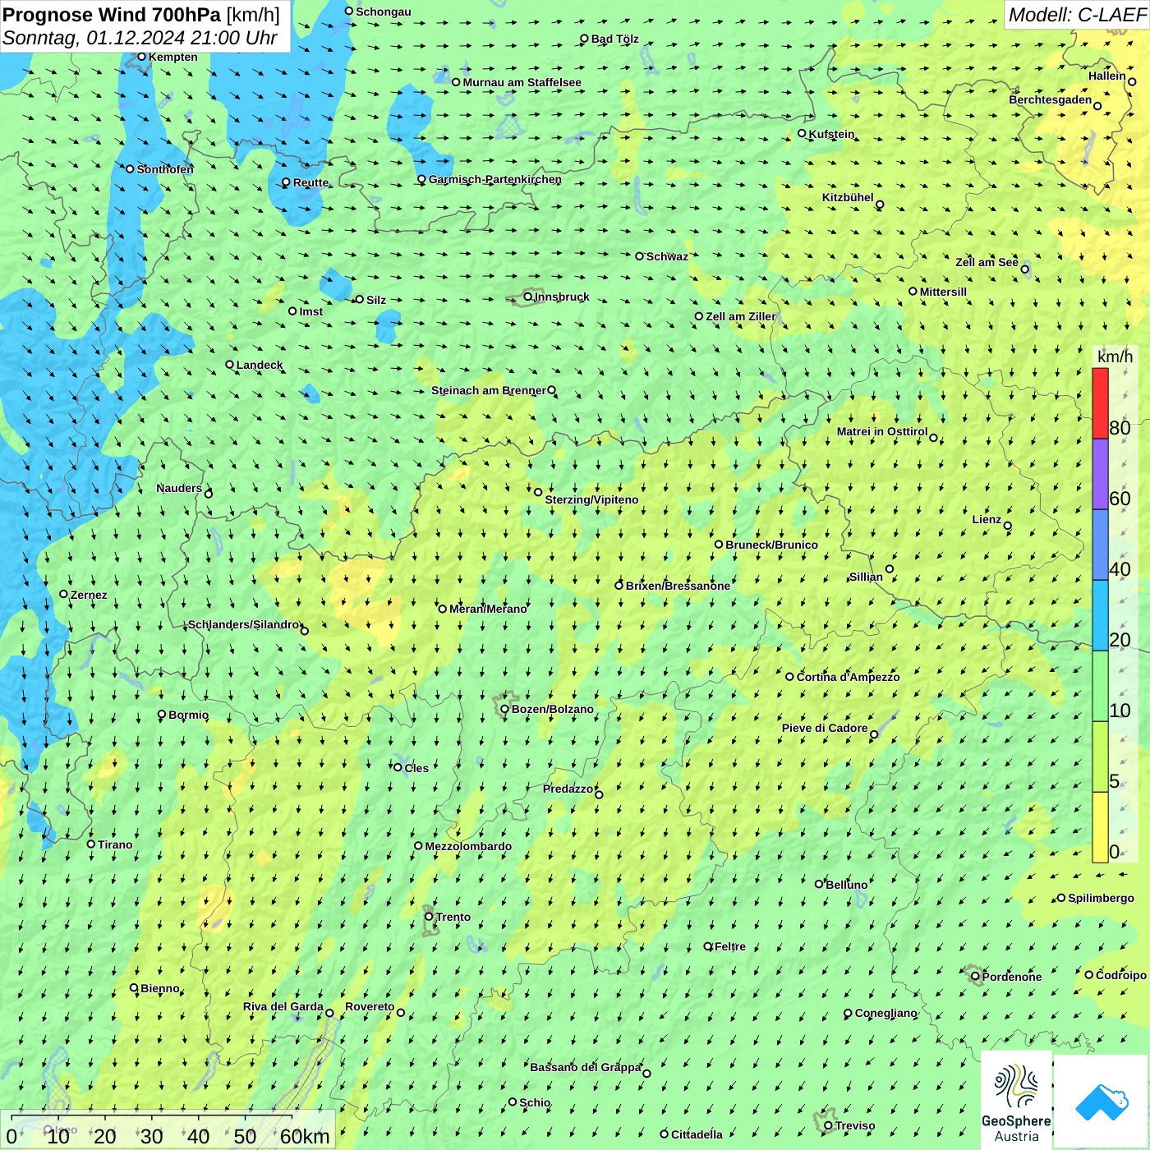
Task: Click the 'Schongau' label
Action: pyautogui.click(x=384, y=11)
